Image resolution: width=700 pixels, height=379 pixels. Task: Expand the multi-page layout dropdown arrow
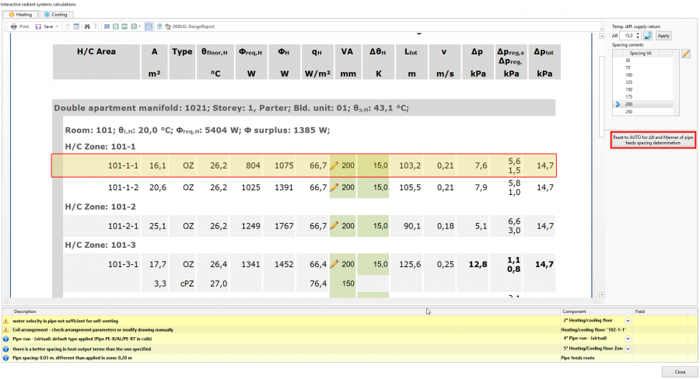(x=140, y=26)
